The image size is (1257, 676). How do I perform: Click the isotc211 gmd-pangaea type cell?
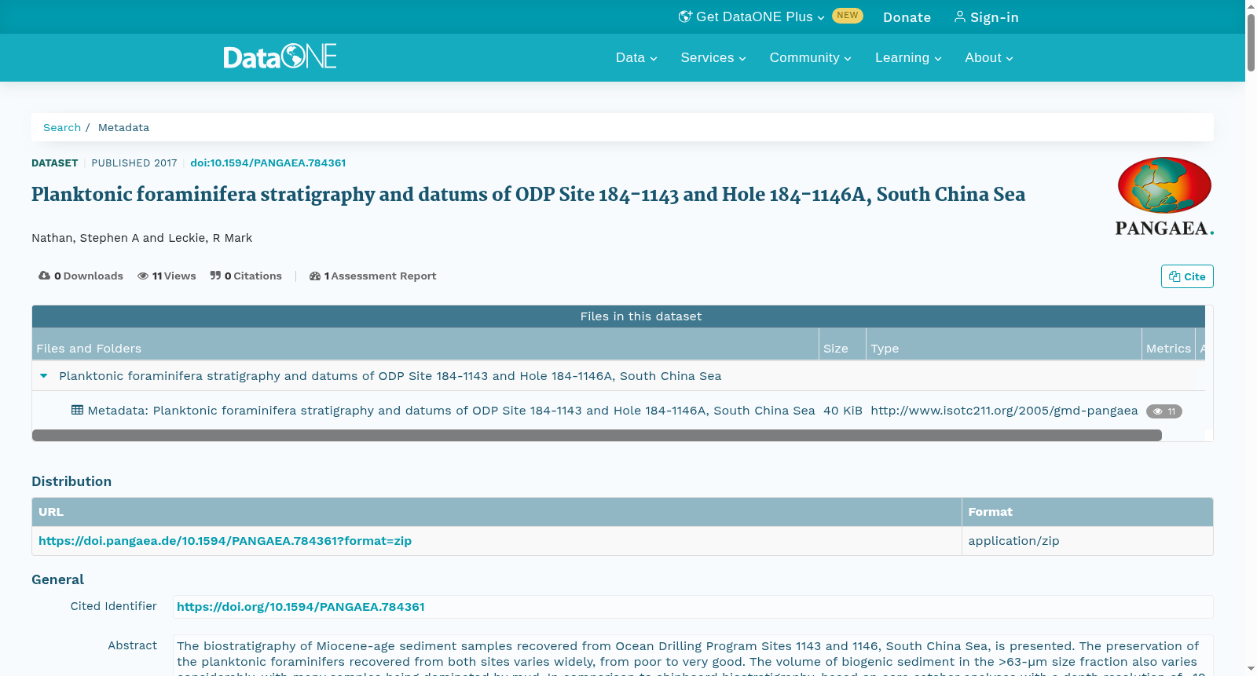point(1004,411)
